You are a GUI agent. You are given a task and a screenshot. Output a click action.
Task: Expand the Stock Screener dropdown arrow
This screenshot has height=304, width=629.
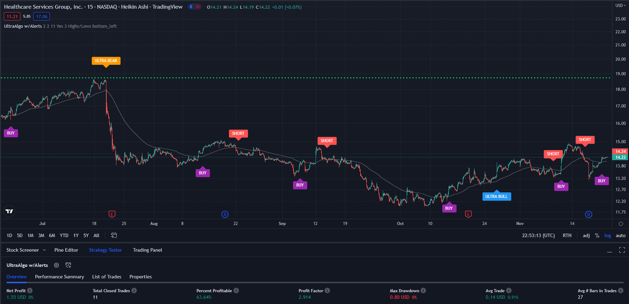[46, 250]
